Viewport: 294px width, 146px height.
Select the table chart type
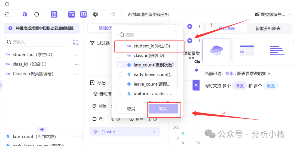(x=247, y=50)
